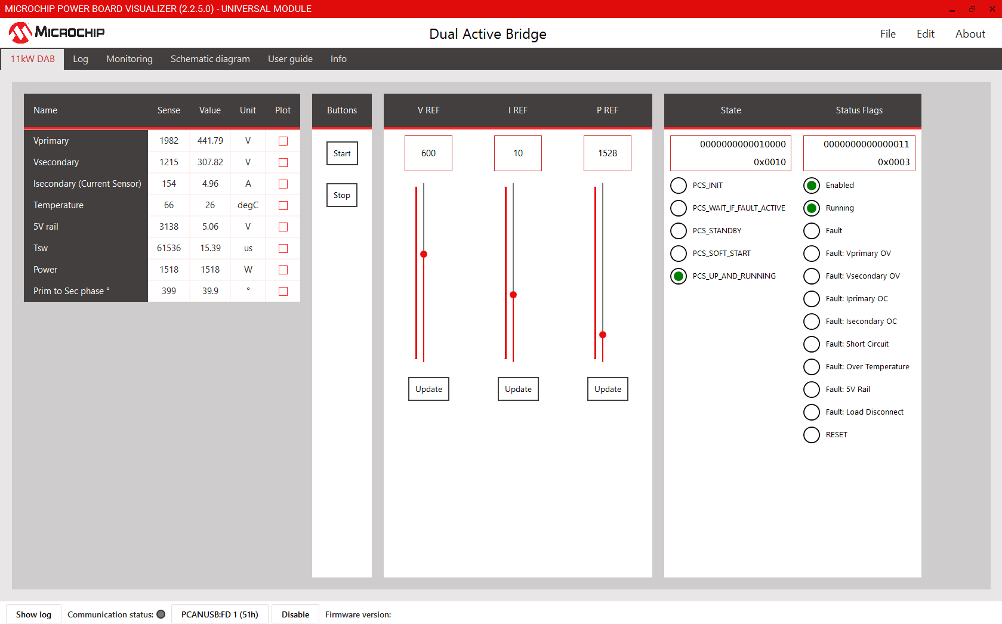This screenshot has height=624, width=1002.
Task: Click the I REF slider handle
Action: tap(513, 295)
